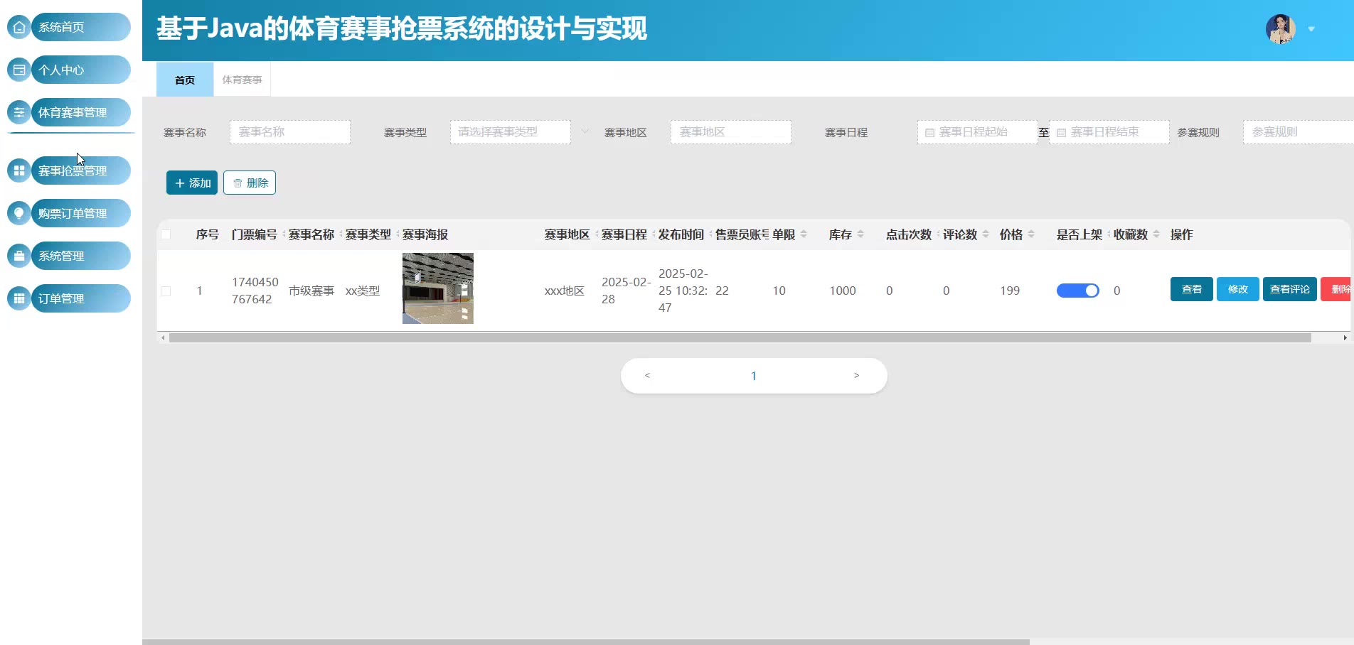Toggle the 是否上架 switch off
The image size is (1354, 645).
click(1077, 291)
